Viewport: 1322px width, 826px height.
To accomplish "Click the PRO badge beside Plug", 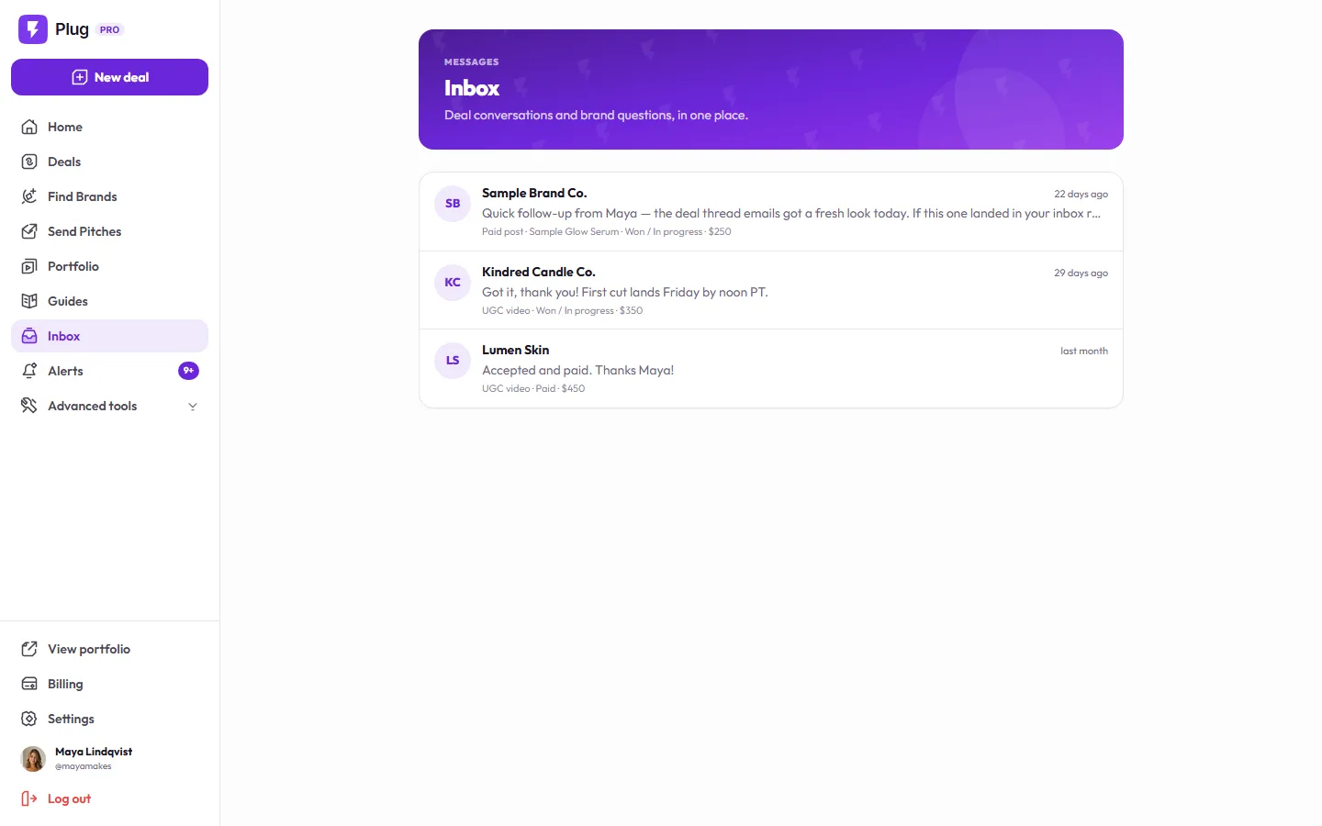I will click(x=110, y=29).
